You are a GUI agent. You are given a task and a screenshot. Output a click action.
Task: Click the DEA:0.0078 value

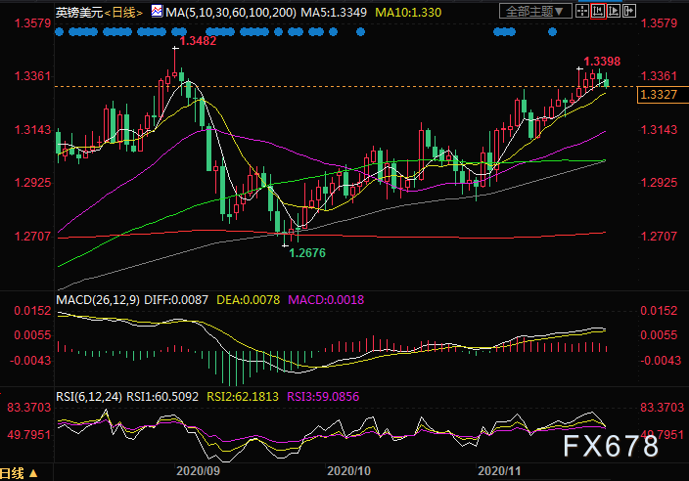pyautogui.click(x=249, y=300)
